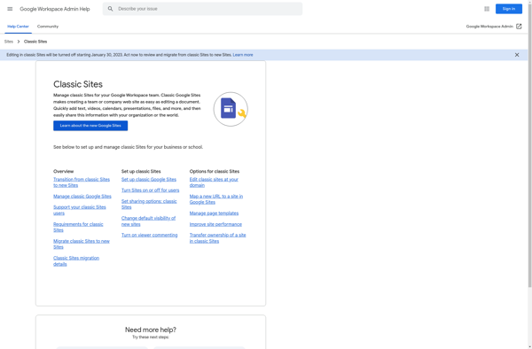Open Migrate classic Sites to new Sites

[82, 244]
